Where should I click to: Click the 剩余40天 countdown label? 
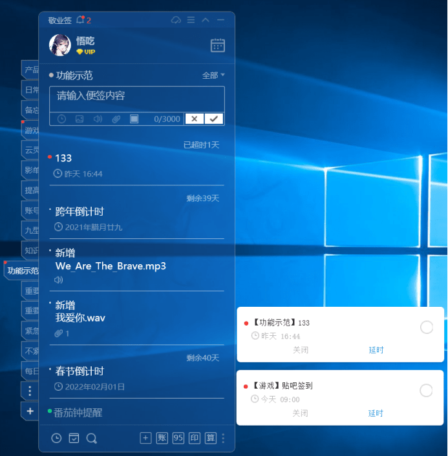[x=202, y=358]
